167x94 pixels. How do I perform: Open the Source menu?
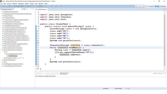tap(9, 3)
